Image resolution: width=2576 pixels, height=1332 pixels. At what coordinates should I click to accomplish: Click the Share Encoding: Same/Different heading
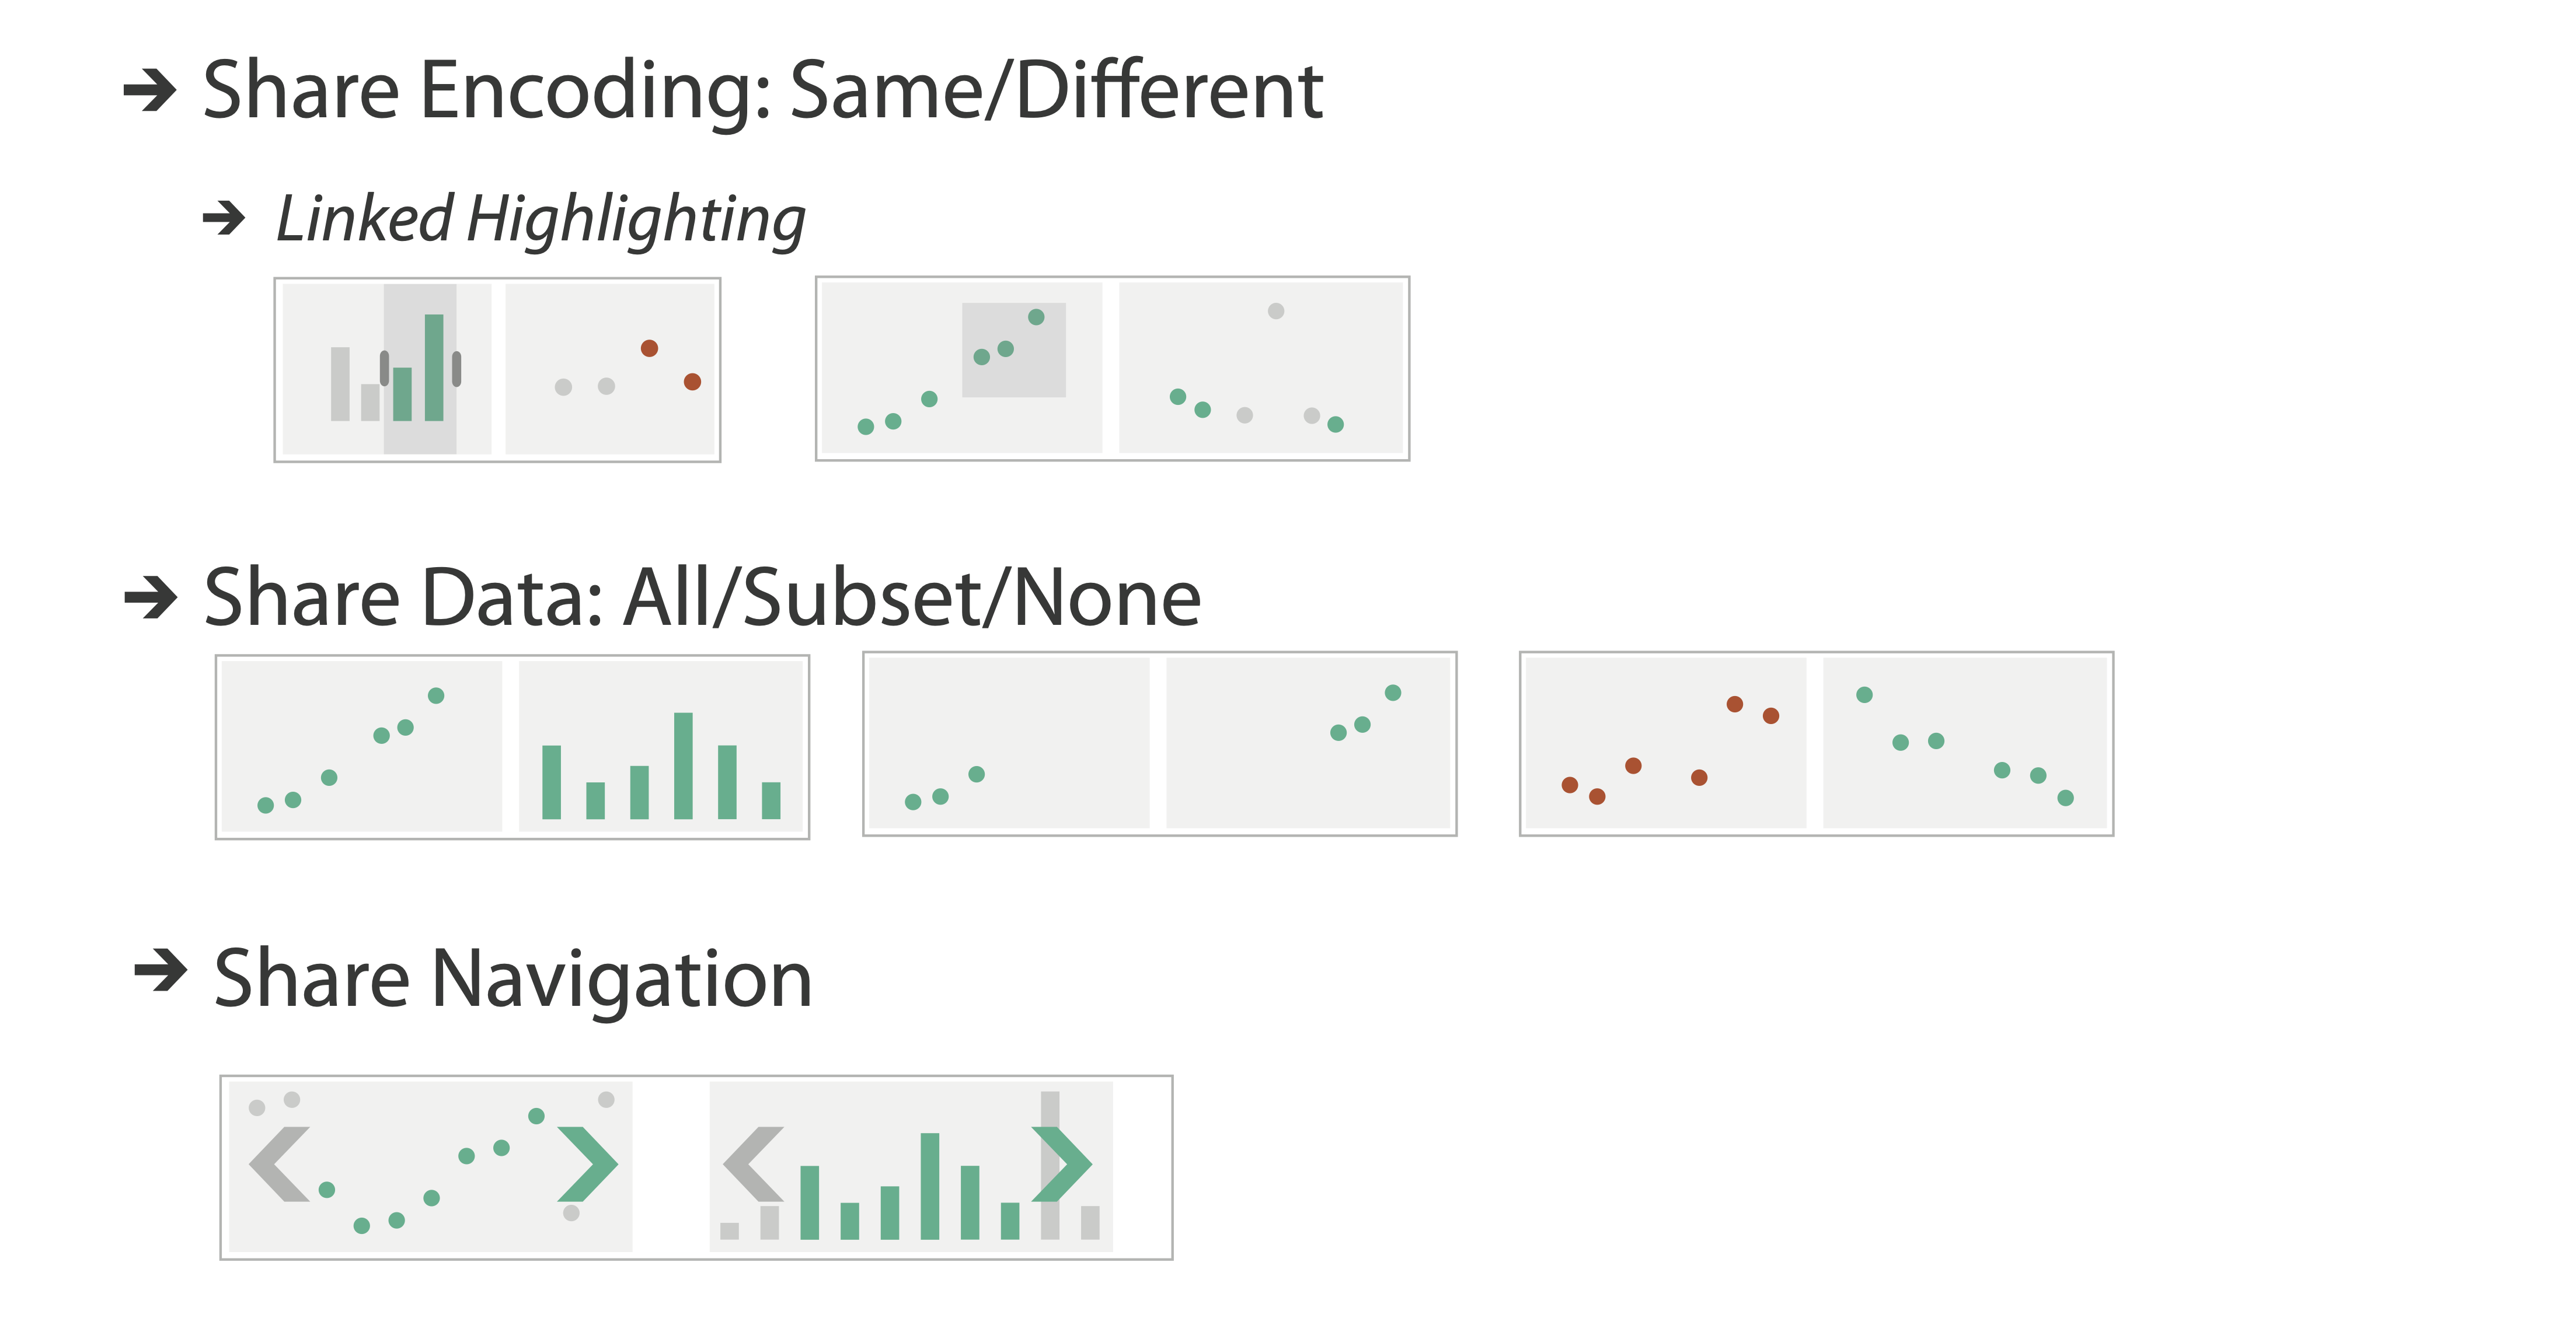point(763,90)
